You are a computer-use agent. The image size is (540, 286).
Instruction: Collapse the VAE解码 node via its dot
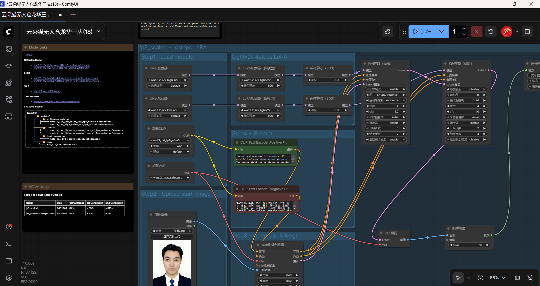381,233
